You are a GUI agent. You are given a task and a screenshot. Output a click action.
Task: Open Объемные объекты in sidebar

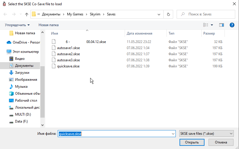pos(24,94)
